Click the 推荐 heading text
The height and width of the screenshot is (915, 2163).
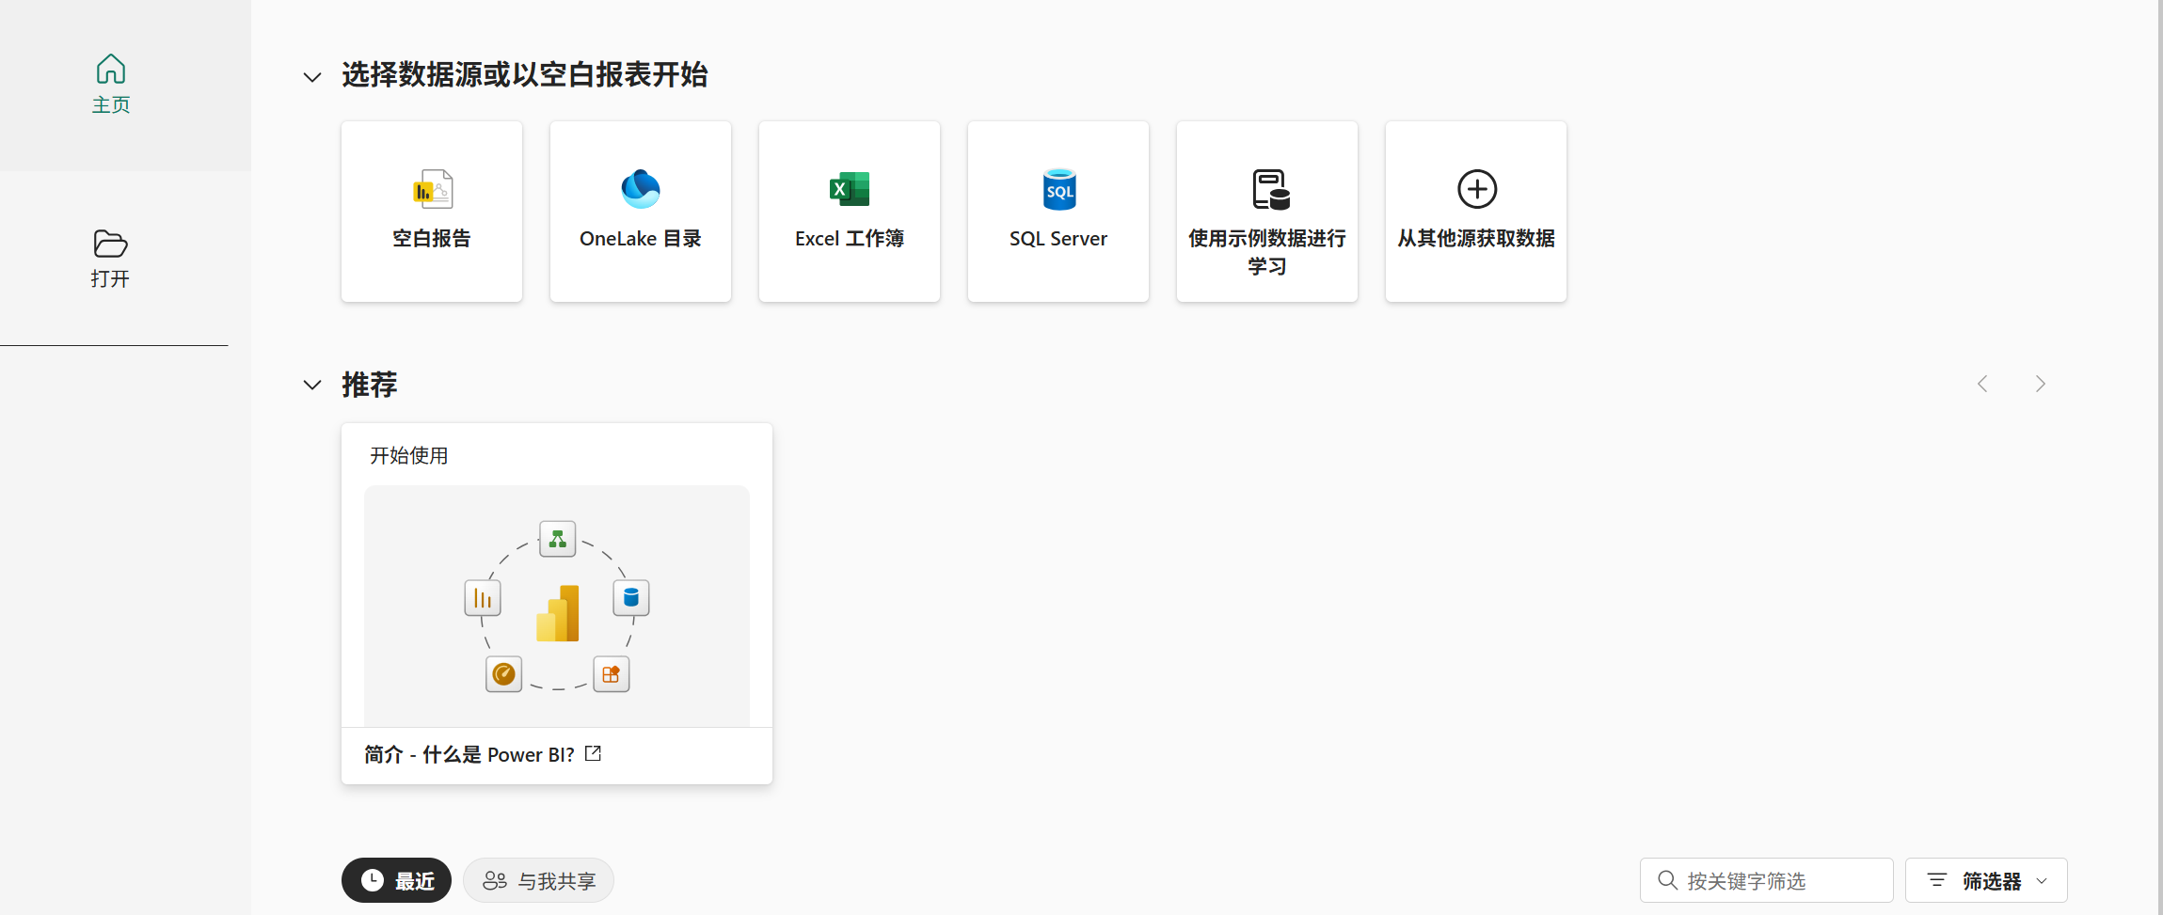coord(370,385)
